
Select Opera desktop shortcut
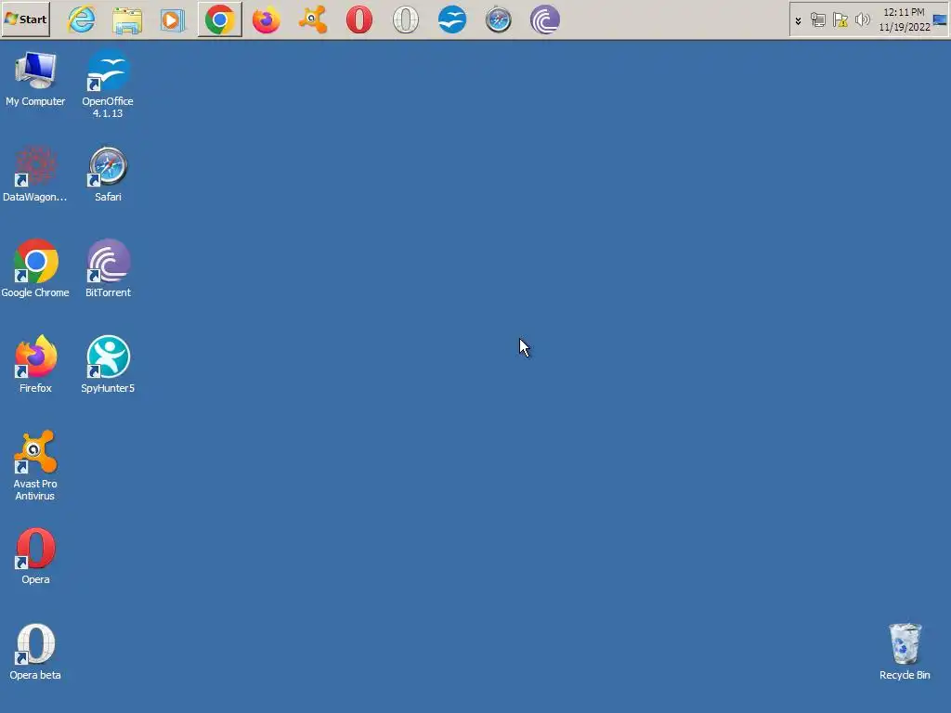pyautogui.click(x=35, y=556)
